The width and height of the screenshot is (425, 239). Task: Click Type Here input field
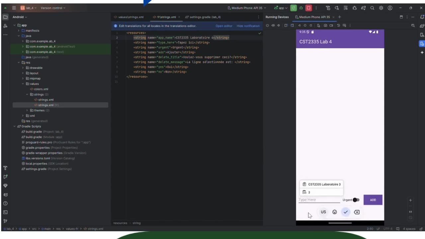click(x=319, y=200)
